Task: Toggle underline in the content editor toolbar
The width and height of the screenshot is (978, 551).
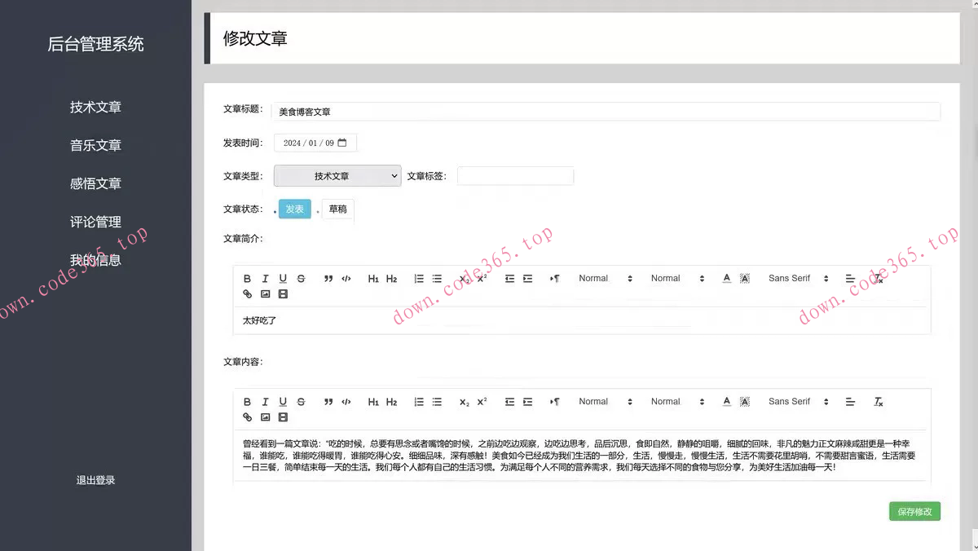Action: (x=283, y=401)
